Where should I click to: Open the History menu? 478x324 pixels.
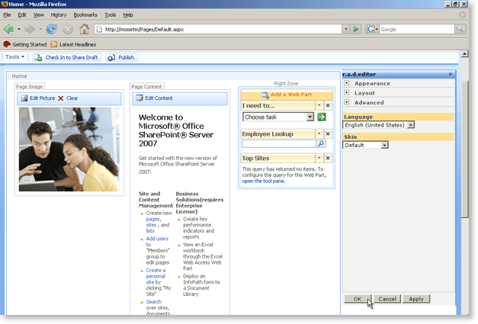[x=59, y=14]
